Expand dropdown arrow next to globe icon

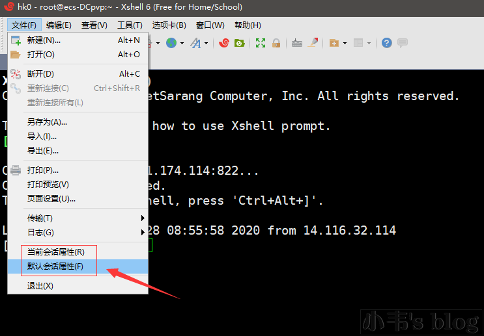point(182,43)
